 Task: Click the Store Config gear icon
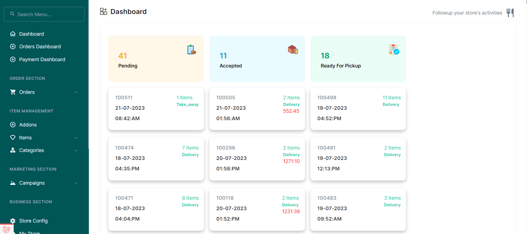13,221
